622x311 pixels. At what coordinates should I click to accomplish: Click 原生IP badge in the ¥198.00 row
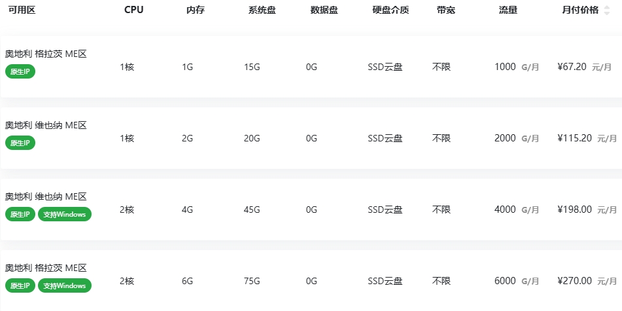coord(20,214)
